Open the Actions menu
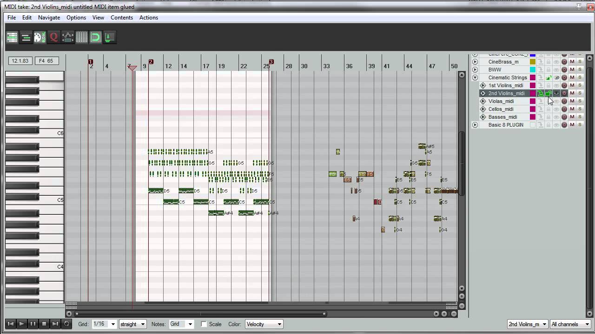Viewport: 595px width, 334px height. (x=149, y=18)
